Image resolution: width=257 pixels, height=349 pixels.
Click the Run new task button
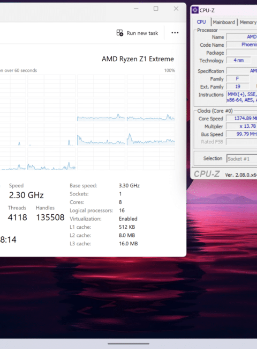click(137, 33)
